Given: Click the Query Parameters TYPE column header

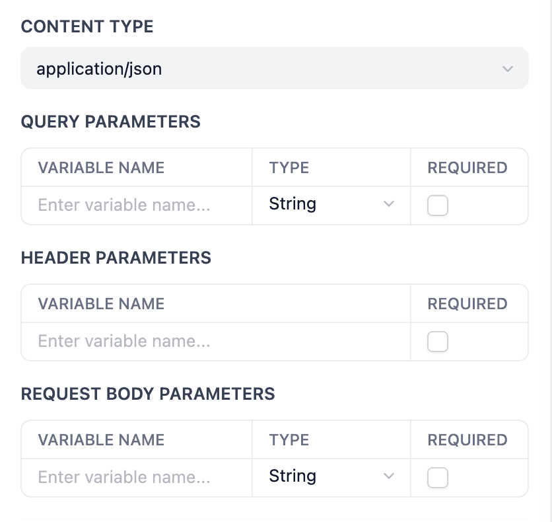Looking at the screenshot, I should [289, 168].
